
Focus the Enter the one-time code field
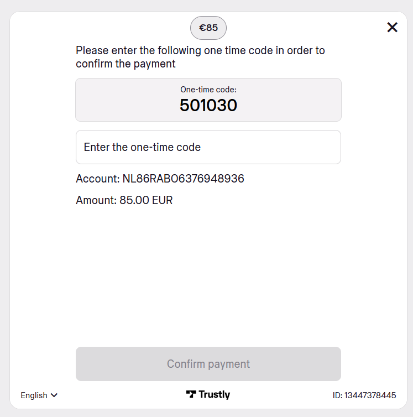tap(208, 147)
